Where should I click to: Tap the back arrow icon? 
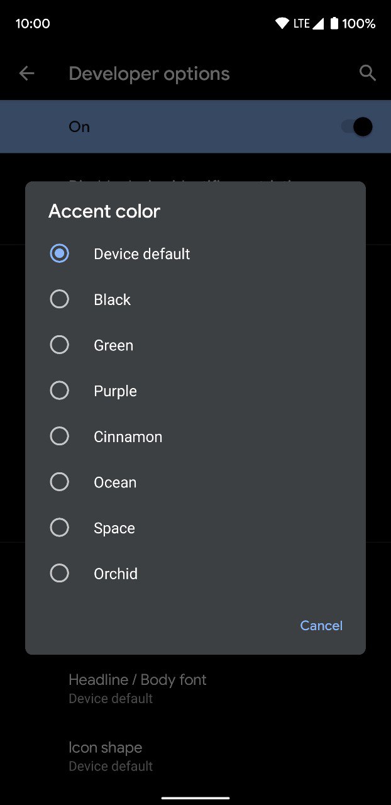pos(26,74)
